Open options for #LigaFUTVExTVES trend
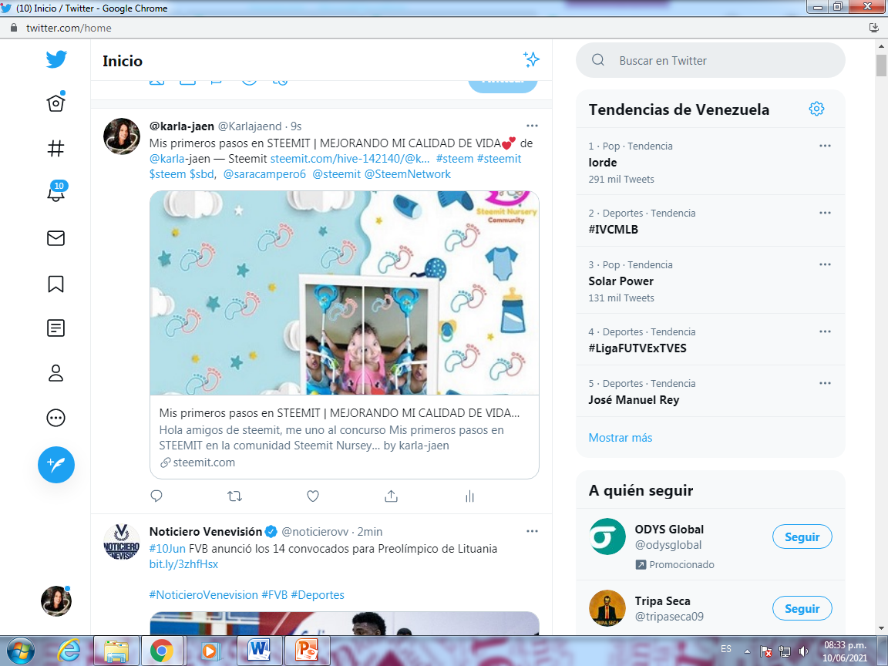The height and width of the screenshot is (666, 888). pyautogui.click(x=825, y=331)
